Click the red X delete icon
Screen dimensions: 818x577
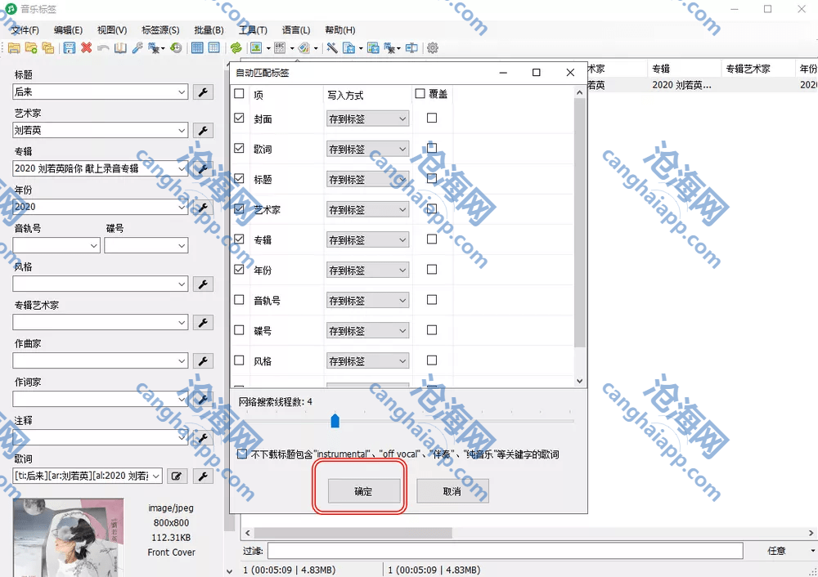click(x=86, y=48)
